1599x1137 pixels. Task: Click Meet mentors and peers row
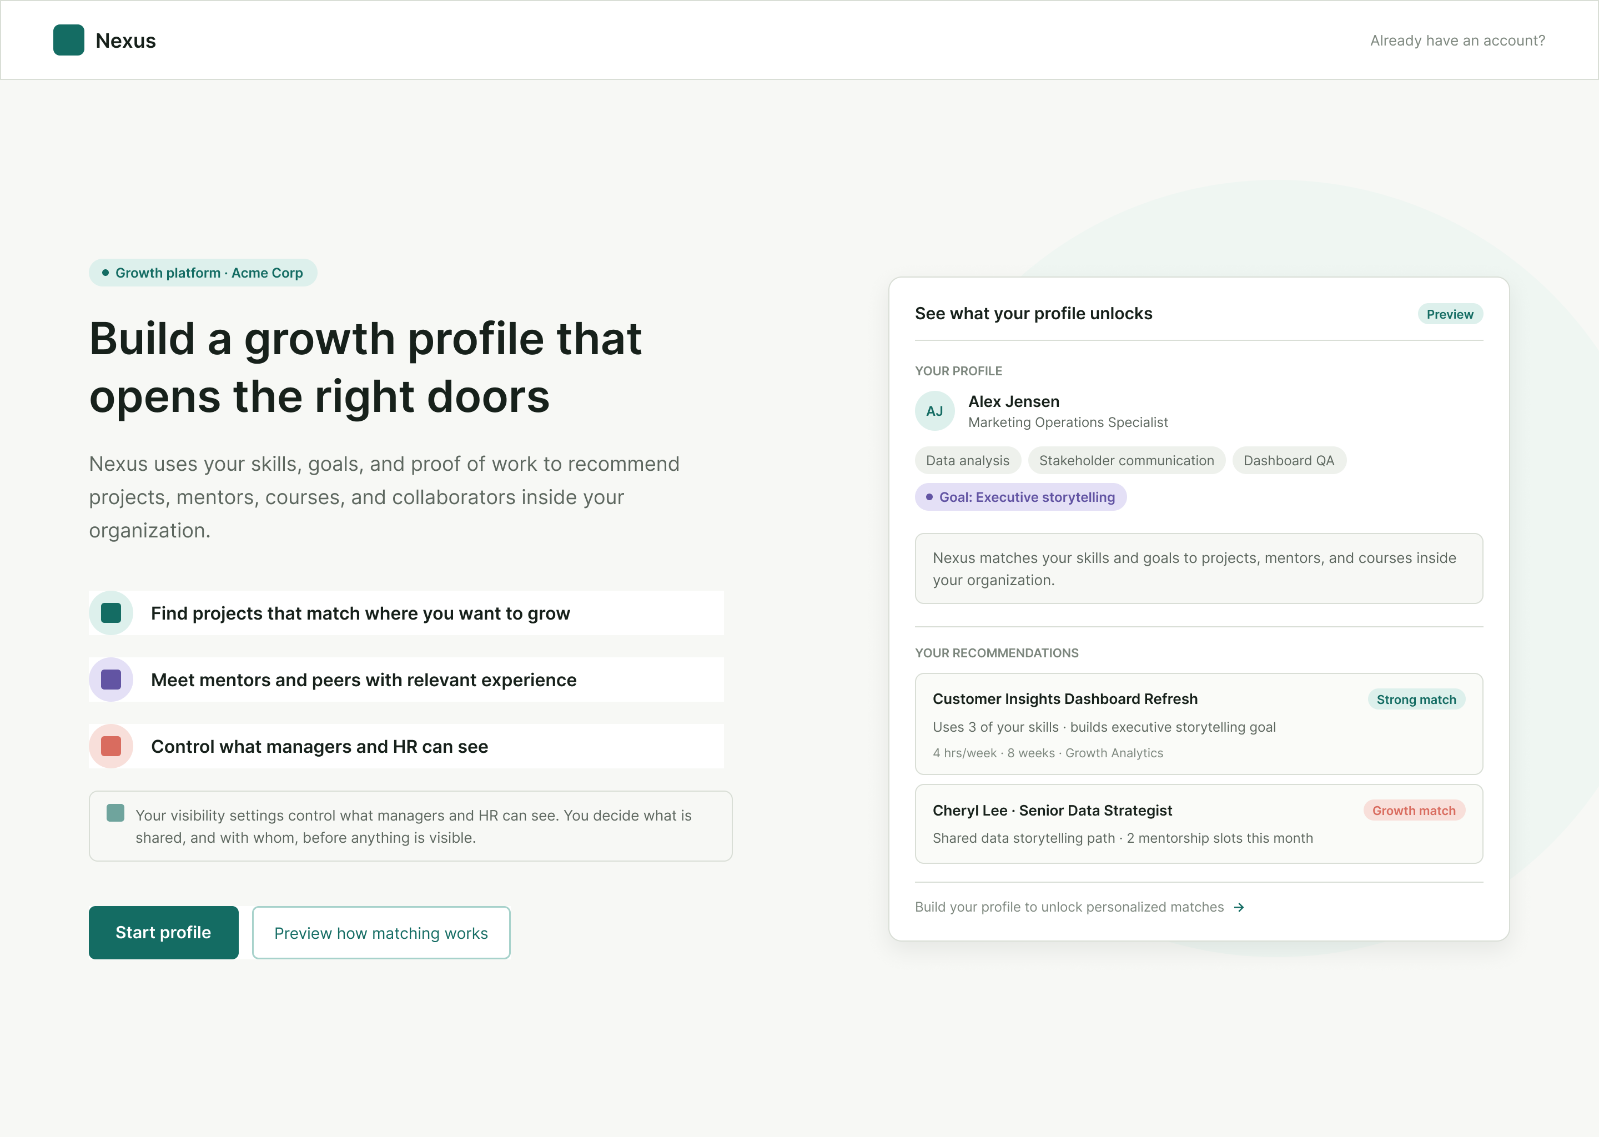tap(406, 680)
